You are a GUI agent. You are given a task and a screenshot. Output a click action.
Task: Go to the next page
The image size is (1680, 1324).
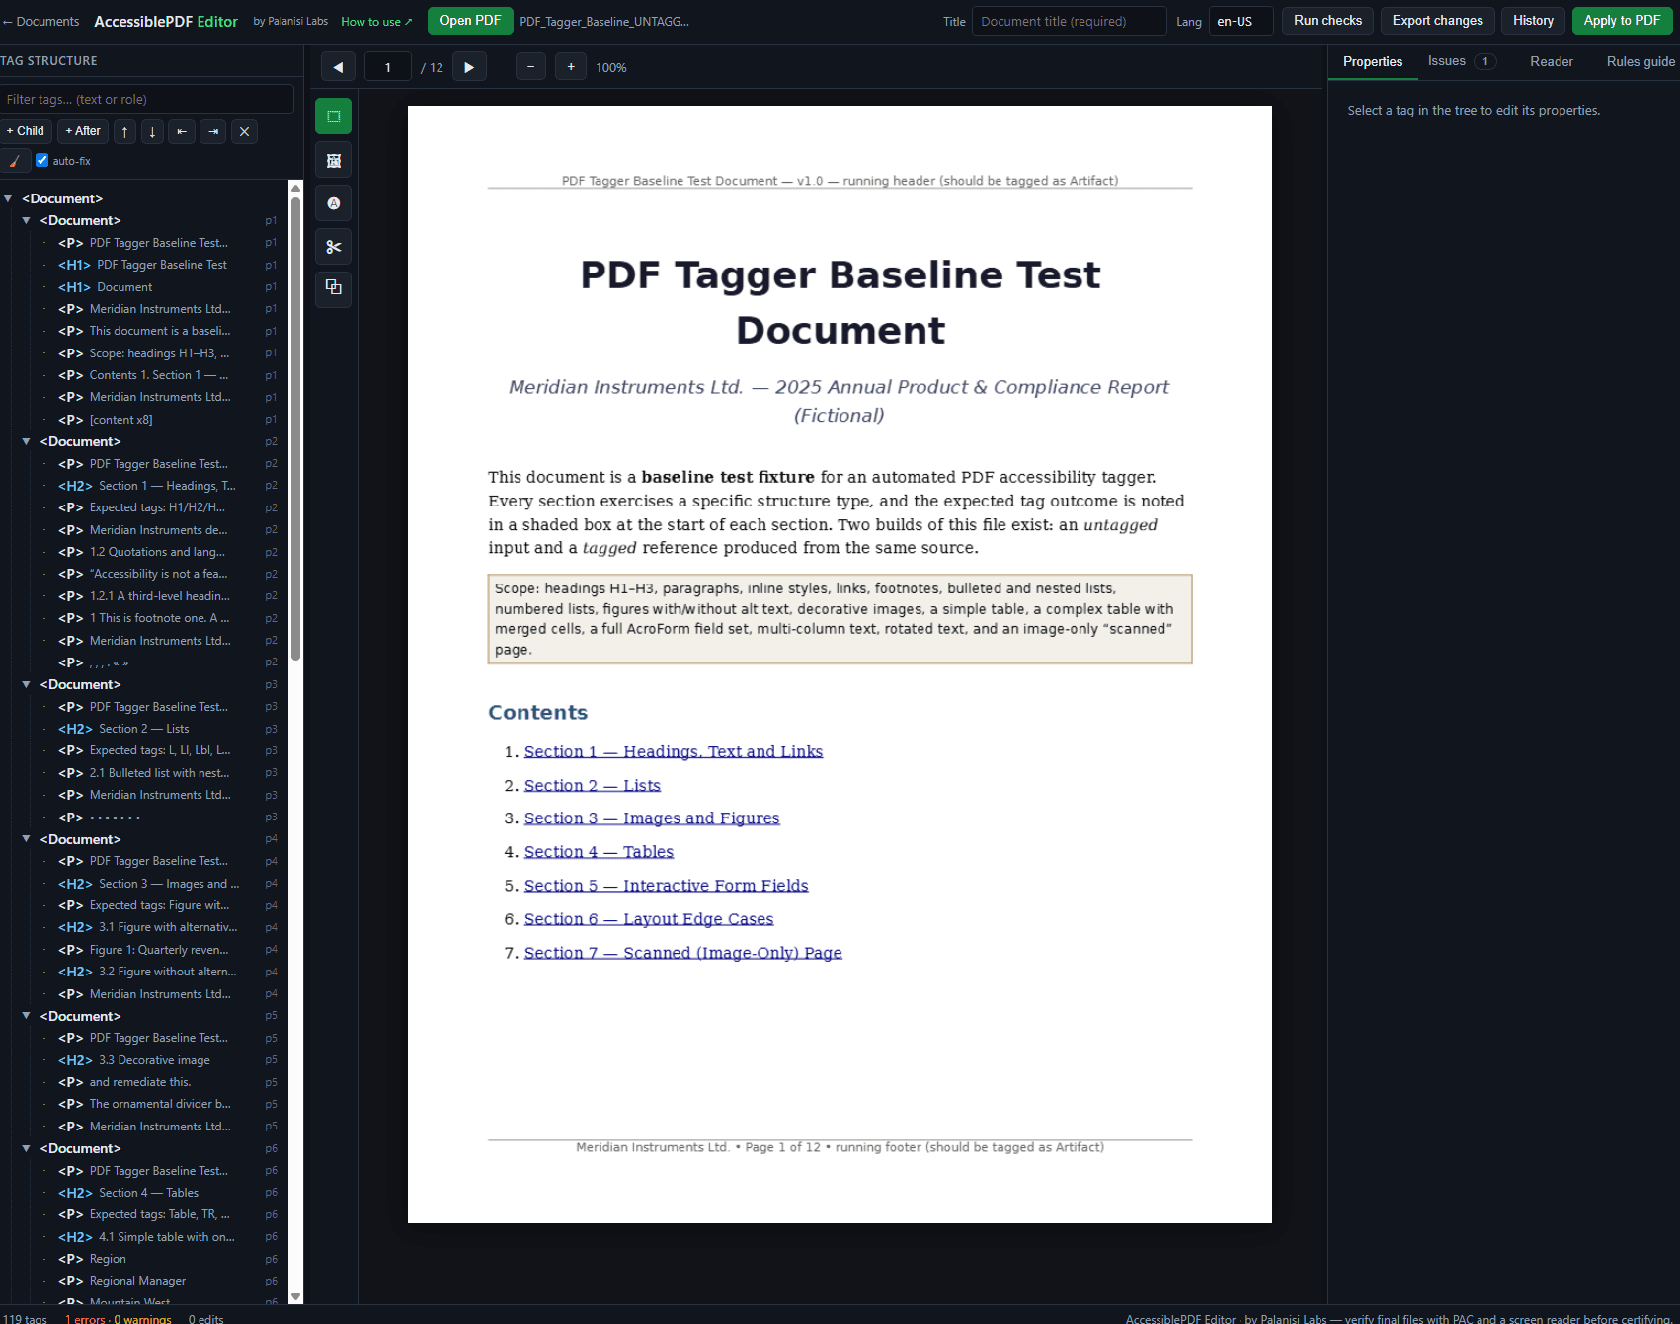469,67
